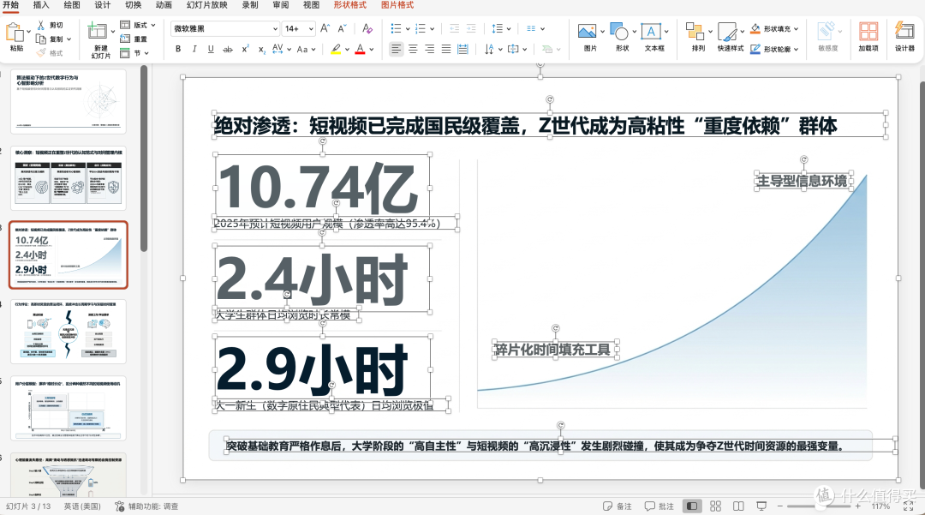Viewport: 925px width, 515px height.
Task: Click the numbered list icon
Action: tap(421, 28)
